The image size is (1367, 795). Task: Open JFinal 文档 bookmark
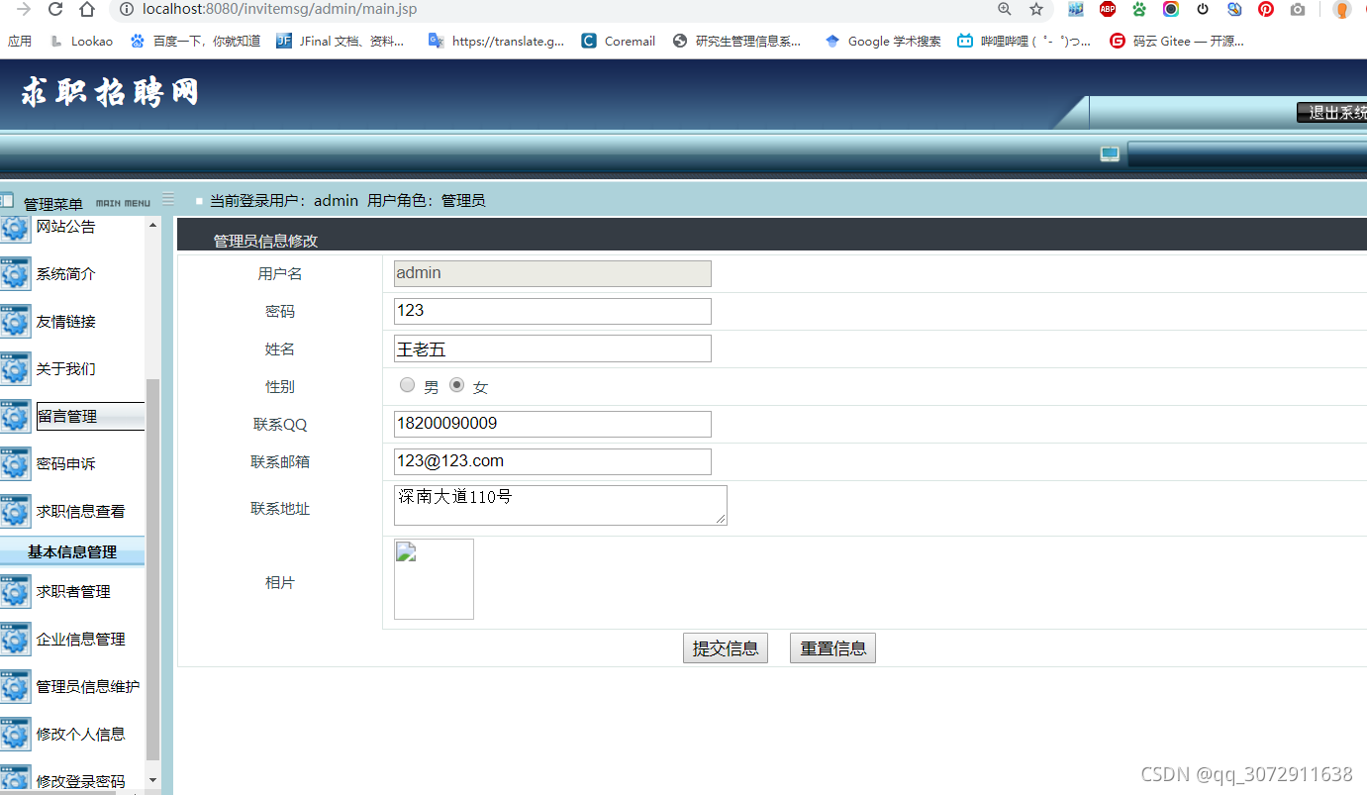tap(341, 41)
